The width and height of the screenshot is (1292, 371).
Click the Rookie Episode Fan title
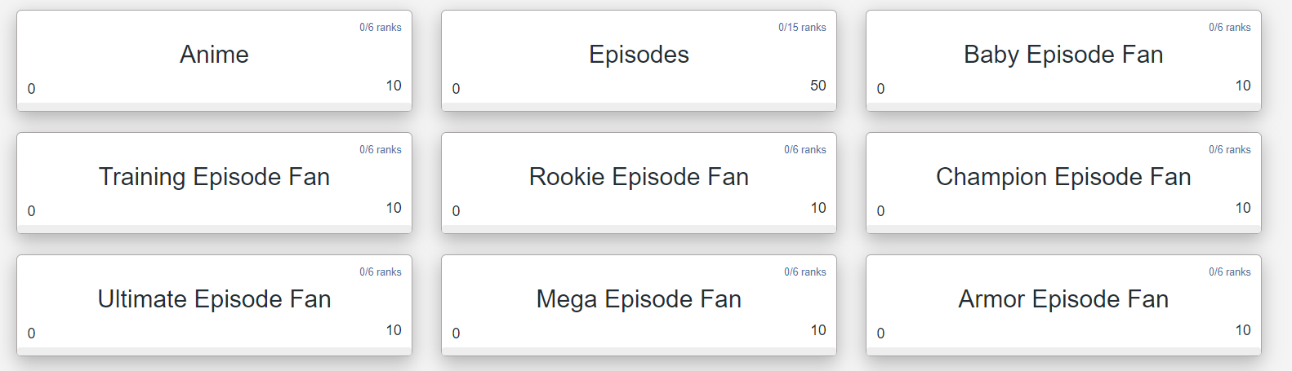coord(639,177)
